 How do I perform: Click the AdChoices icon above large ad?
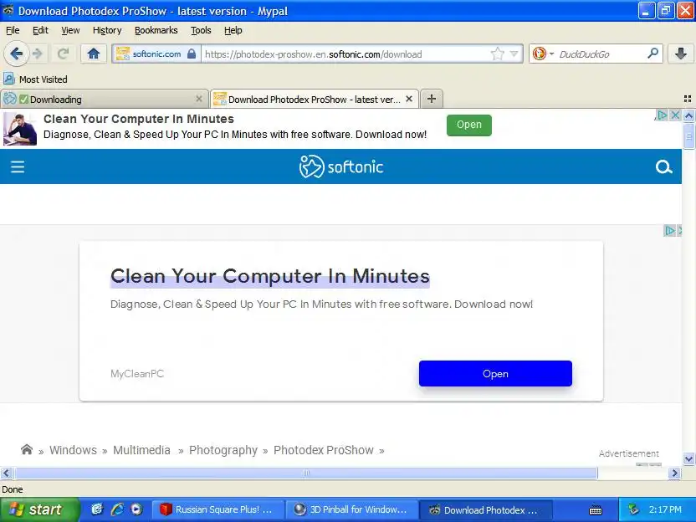pos(669,230)
